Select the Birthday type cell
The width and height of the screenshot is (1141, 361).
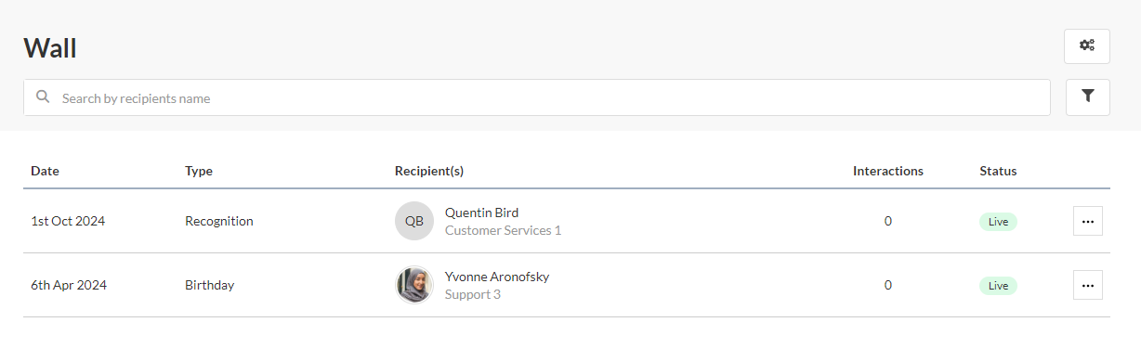click(x=209, y=285)
